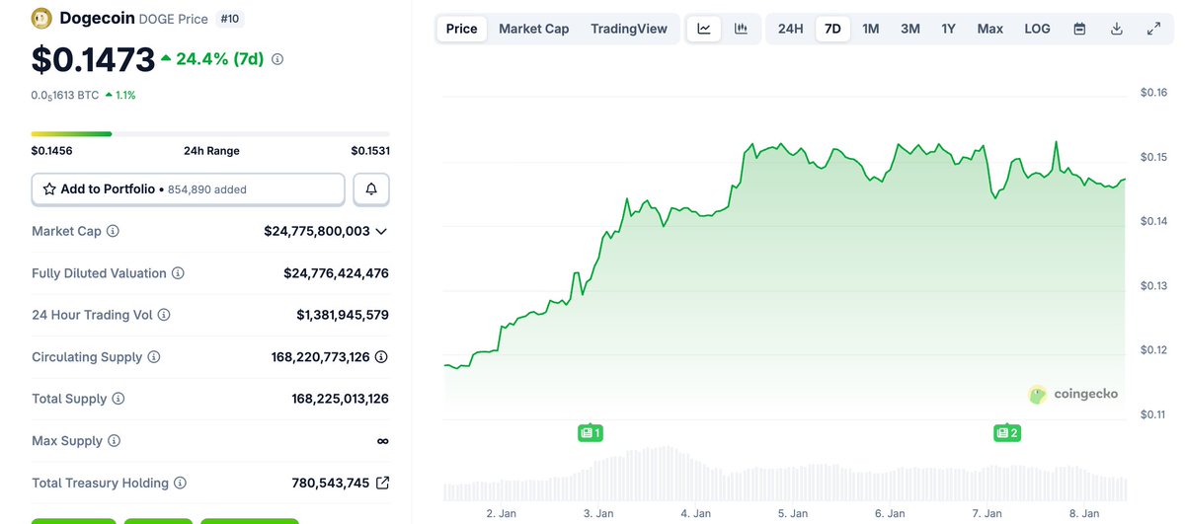The height and width of the screenshot is (524, 1185).
Task: Open info tooltip beside 7d percentage change
Action: click(277, 59)
